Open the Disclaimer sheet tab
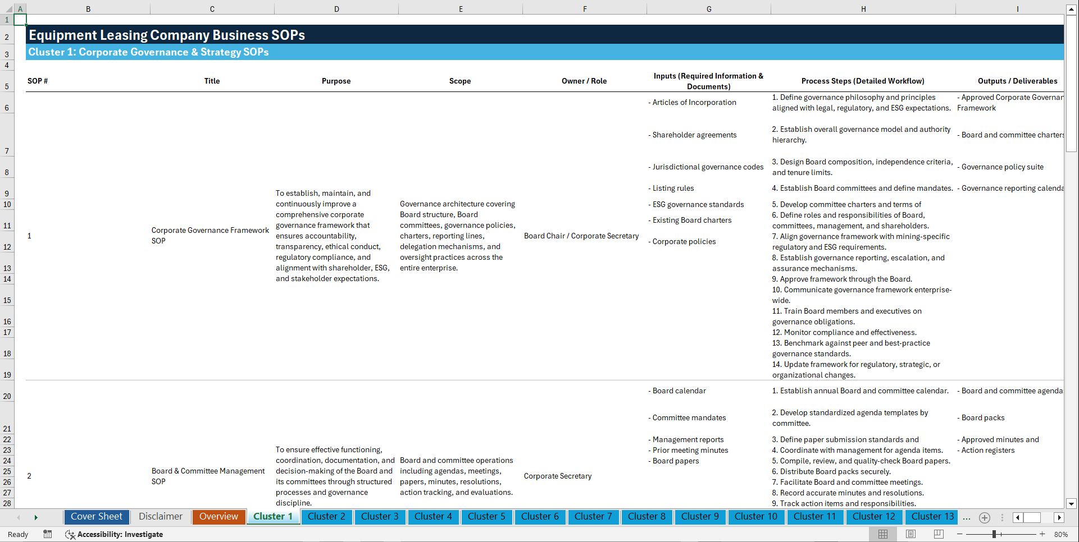1079x542 pixels. tap(160, 516)
